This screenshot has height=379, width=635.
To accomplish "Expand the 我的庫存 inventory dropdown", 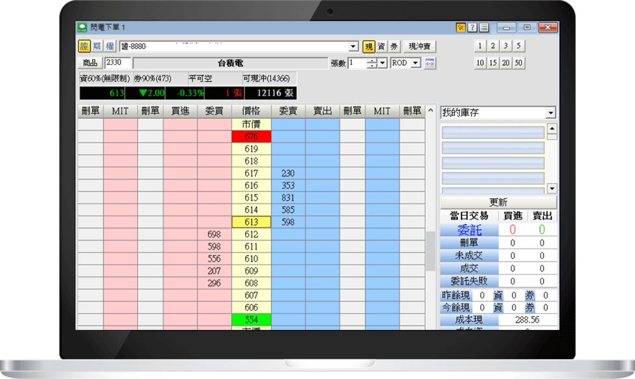I will pyautogui.click(x=550, y=112).
